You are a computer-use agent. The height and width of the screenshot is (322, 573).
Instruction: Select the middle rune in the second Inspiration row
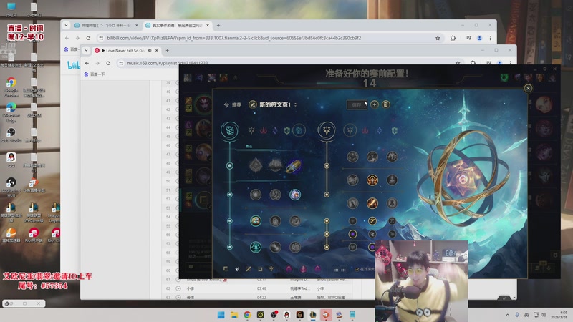[275, 195]
